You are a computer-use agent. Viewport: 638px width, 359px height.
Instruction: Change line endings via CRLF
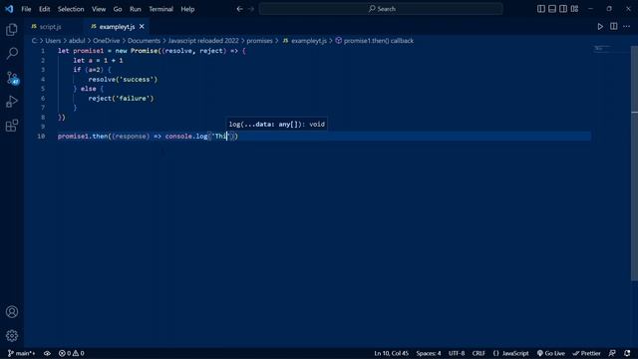click(x=478, y=353)
